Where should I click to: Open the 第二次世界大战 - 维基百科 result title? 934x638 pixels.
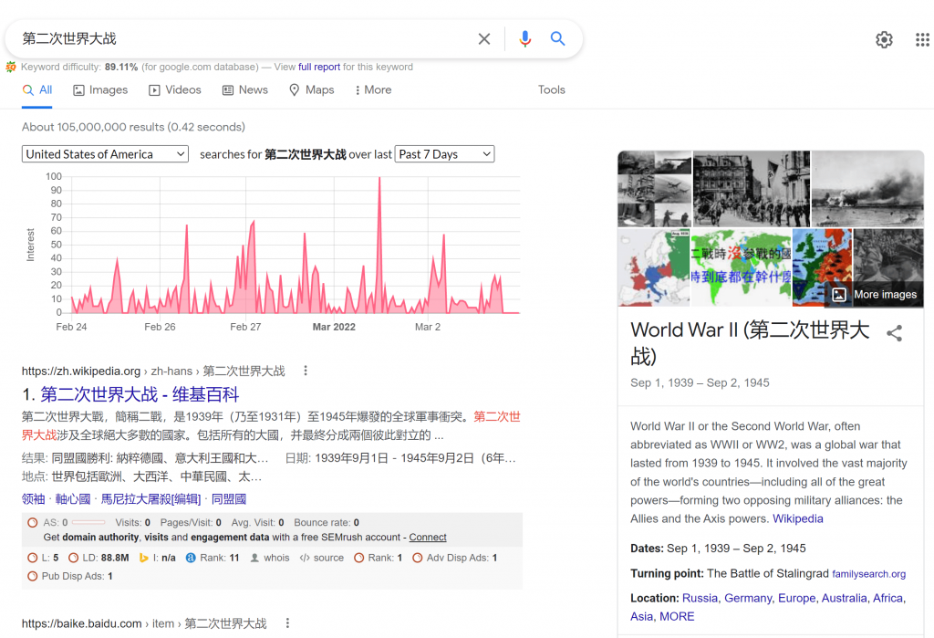point(140,394)
